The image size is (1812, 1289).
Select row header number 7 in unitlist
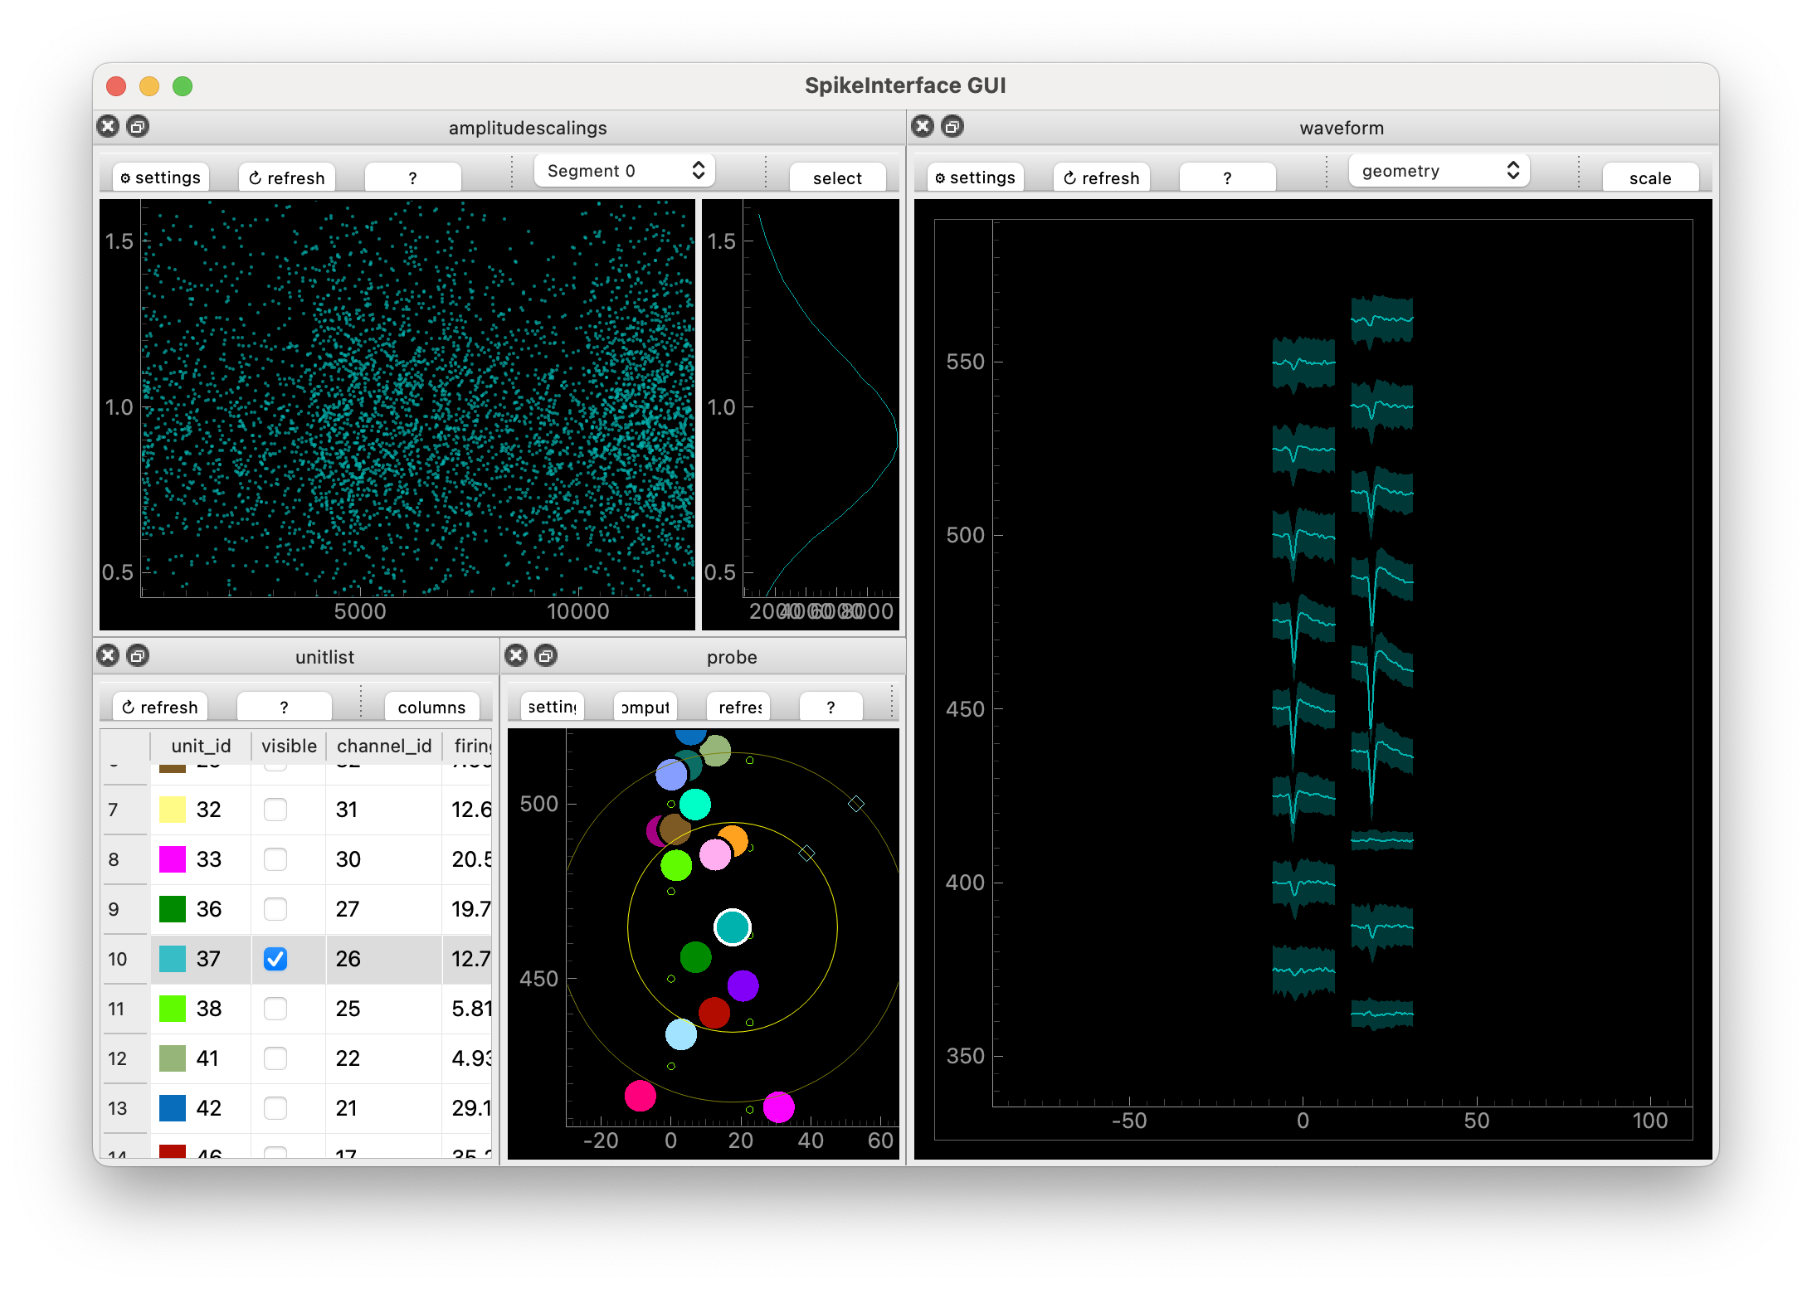pyautogui.click(x=125, y=810)
